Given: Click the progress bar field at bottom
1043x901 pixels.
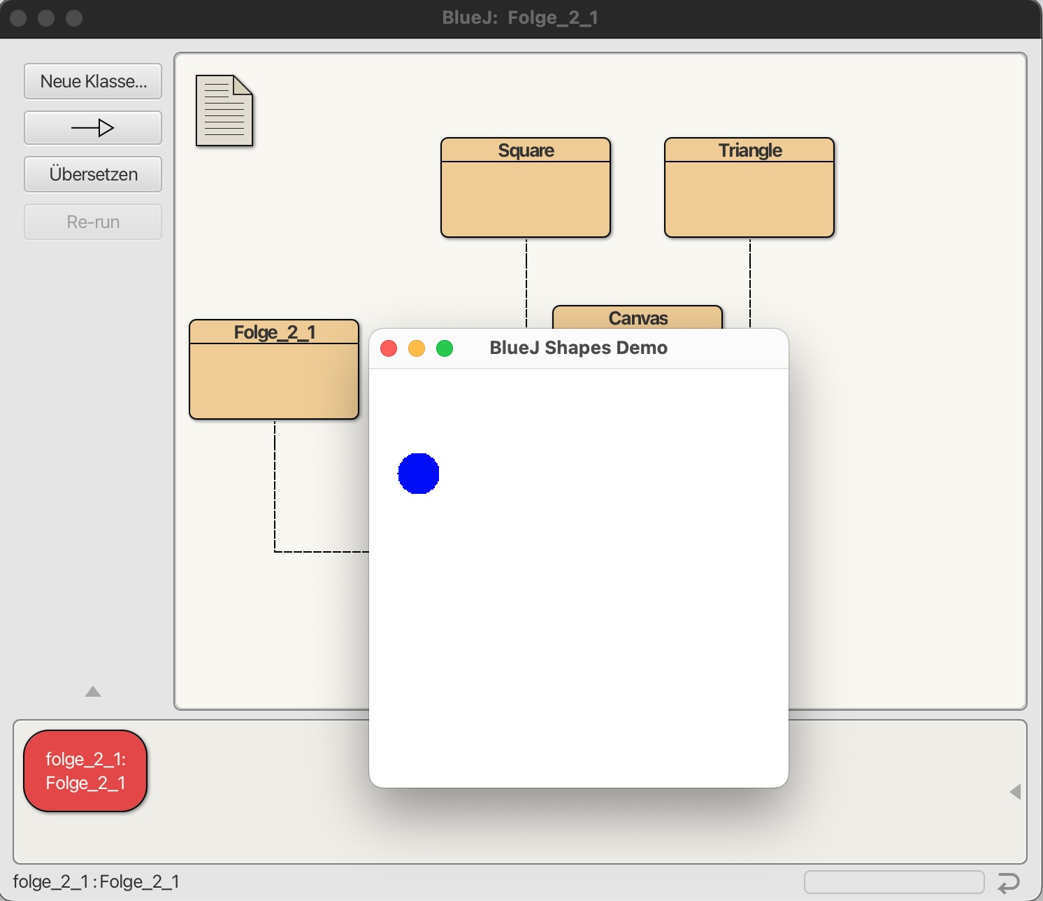Looking at the screenshot, I should (893, 882).
